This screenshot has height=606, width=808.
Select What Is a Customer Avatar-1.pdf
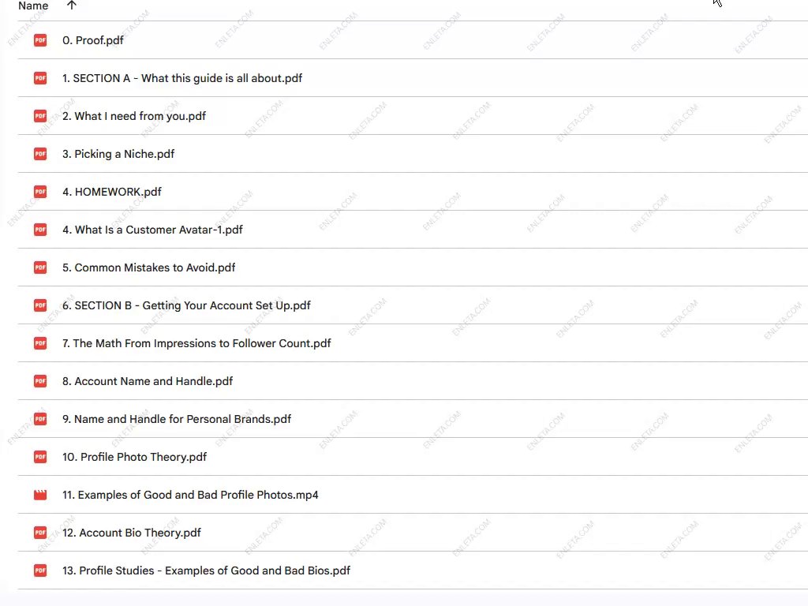pos(152,230)
